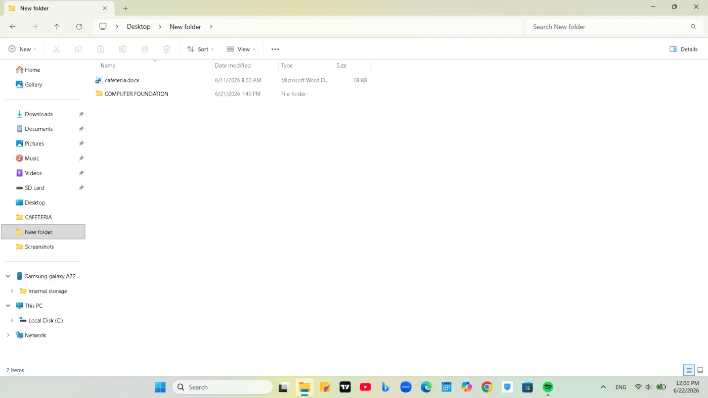Toggle the Details pane button
The height and width of the screenshot is (398, 708).
pyautogui.click(x=683, y=49)
